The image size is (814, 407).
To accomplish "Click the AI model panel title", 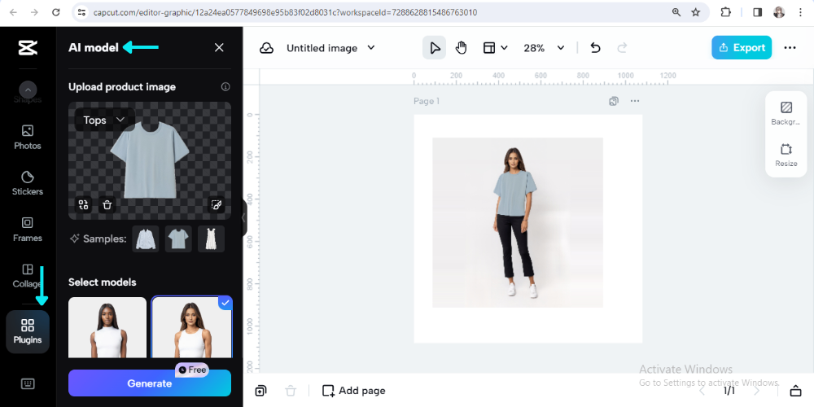I will coord(94,48).
